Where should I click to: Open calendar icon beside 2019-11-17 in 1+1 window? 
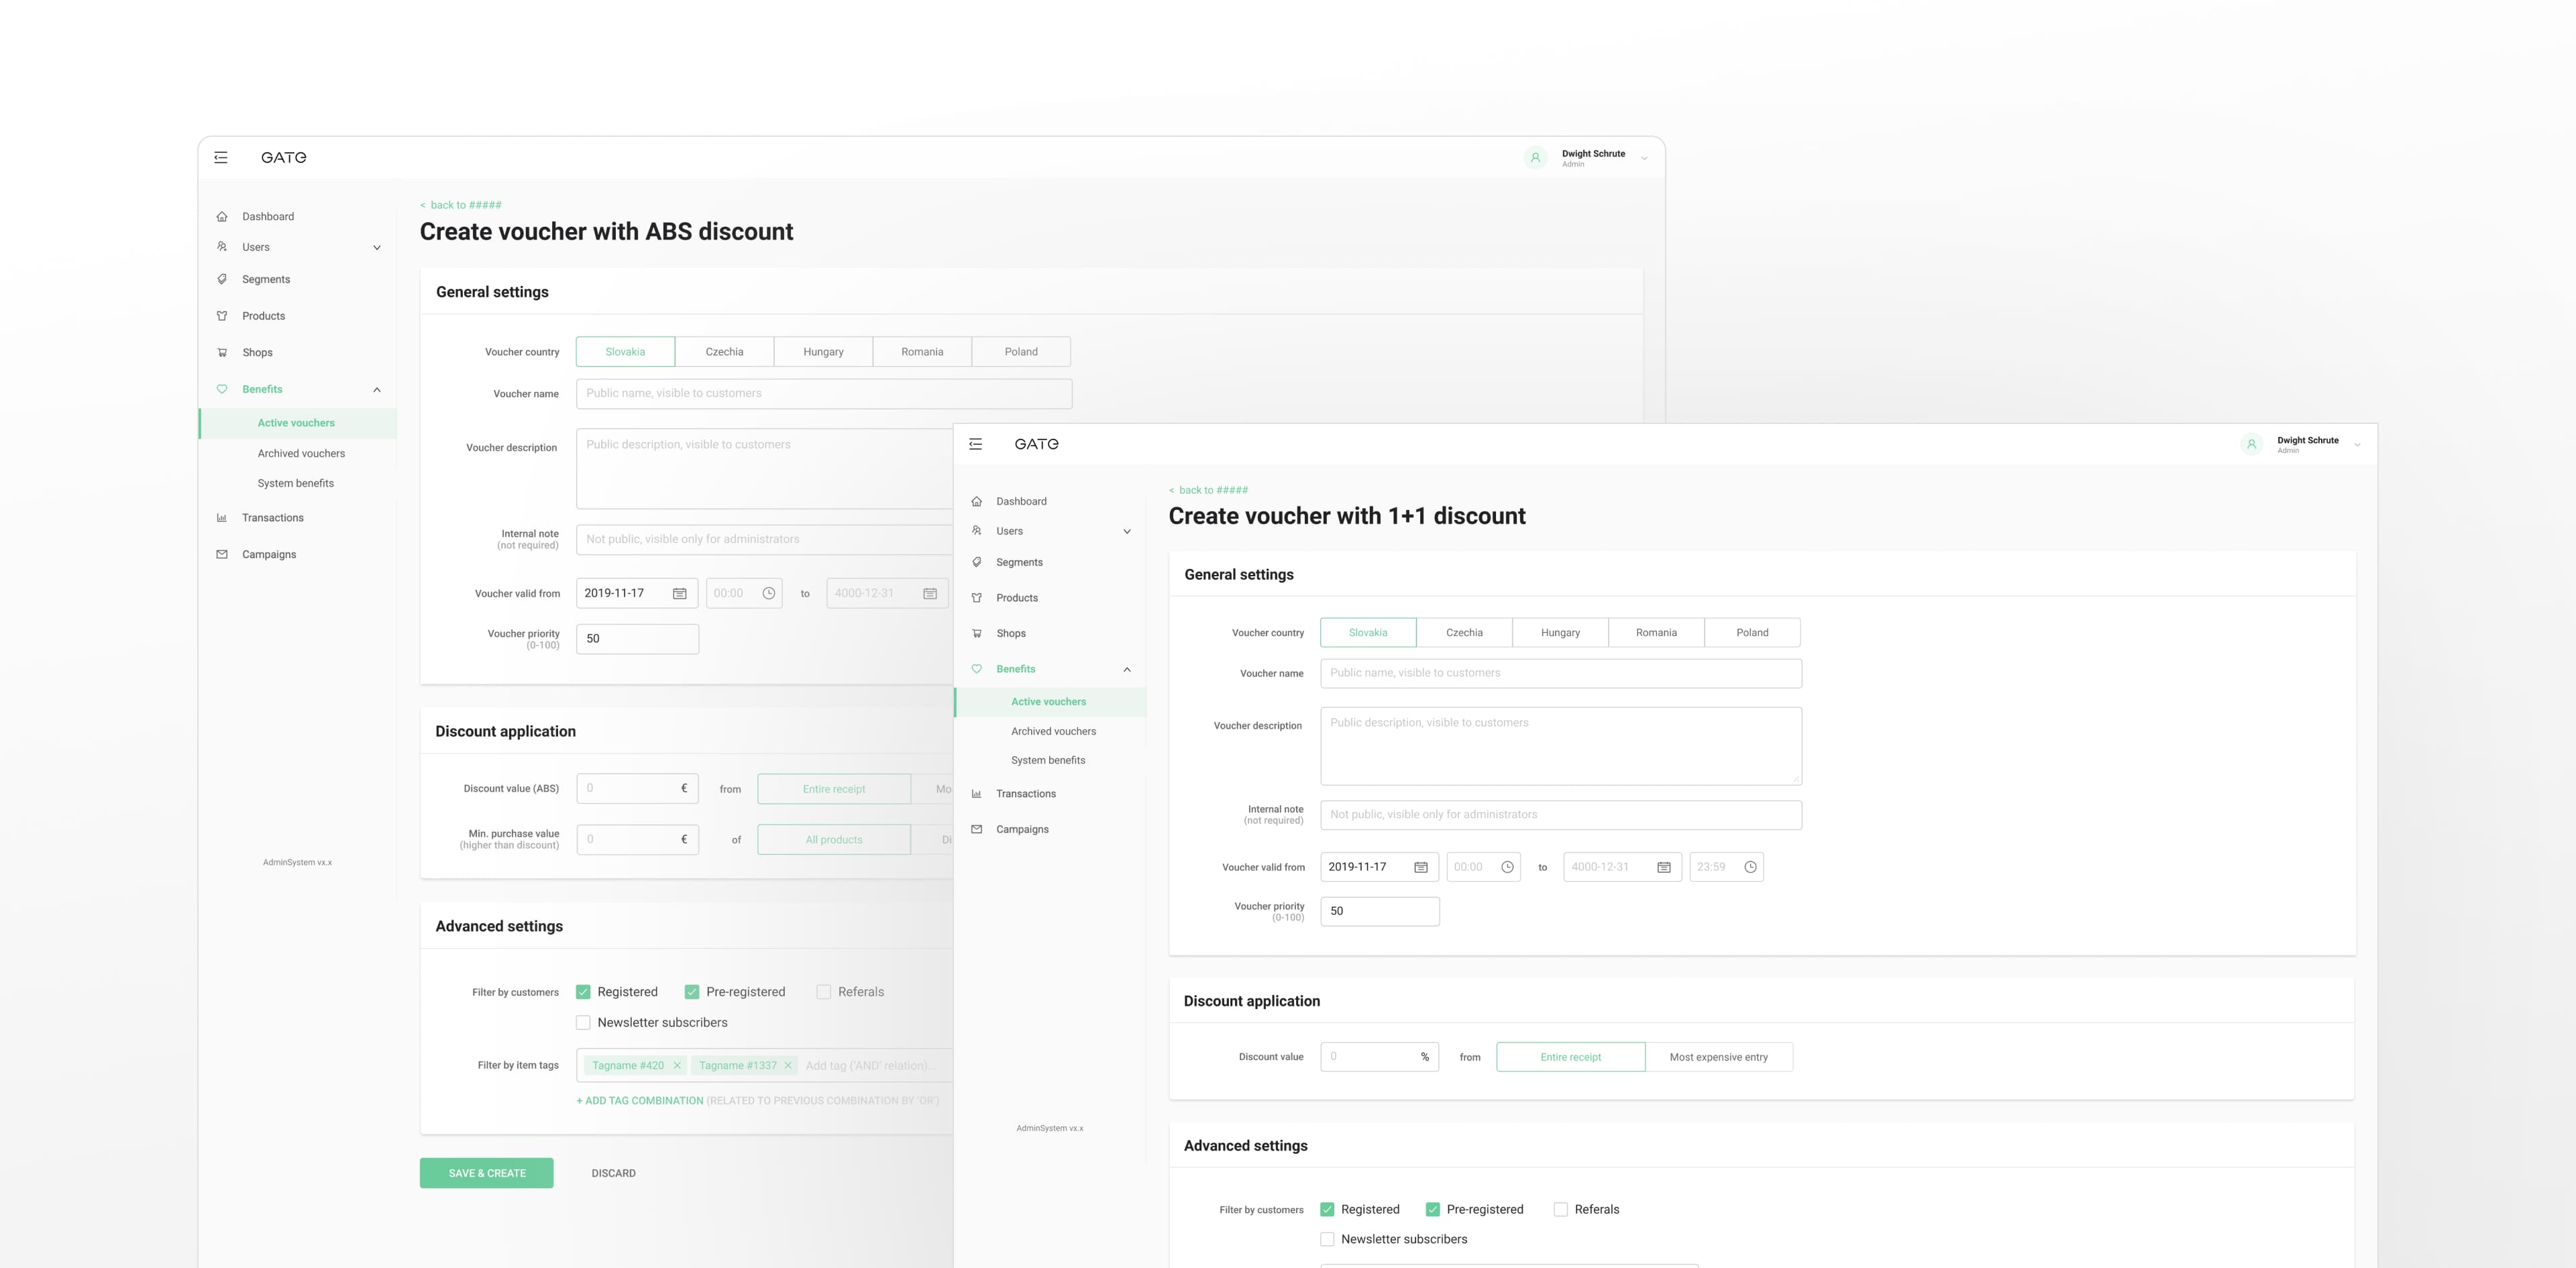[x=1420, y=867]
